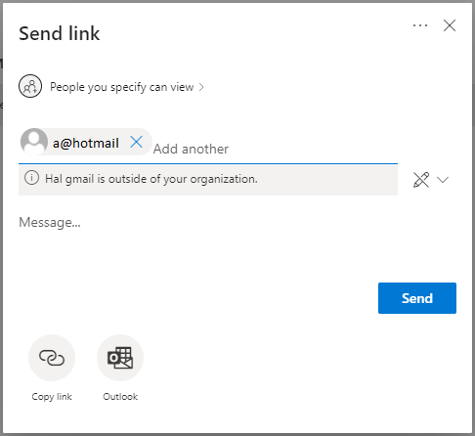
Task: Click the Outlook label
Action: tap(120, 397)
